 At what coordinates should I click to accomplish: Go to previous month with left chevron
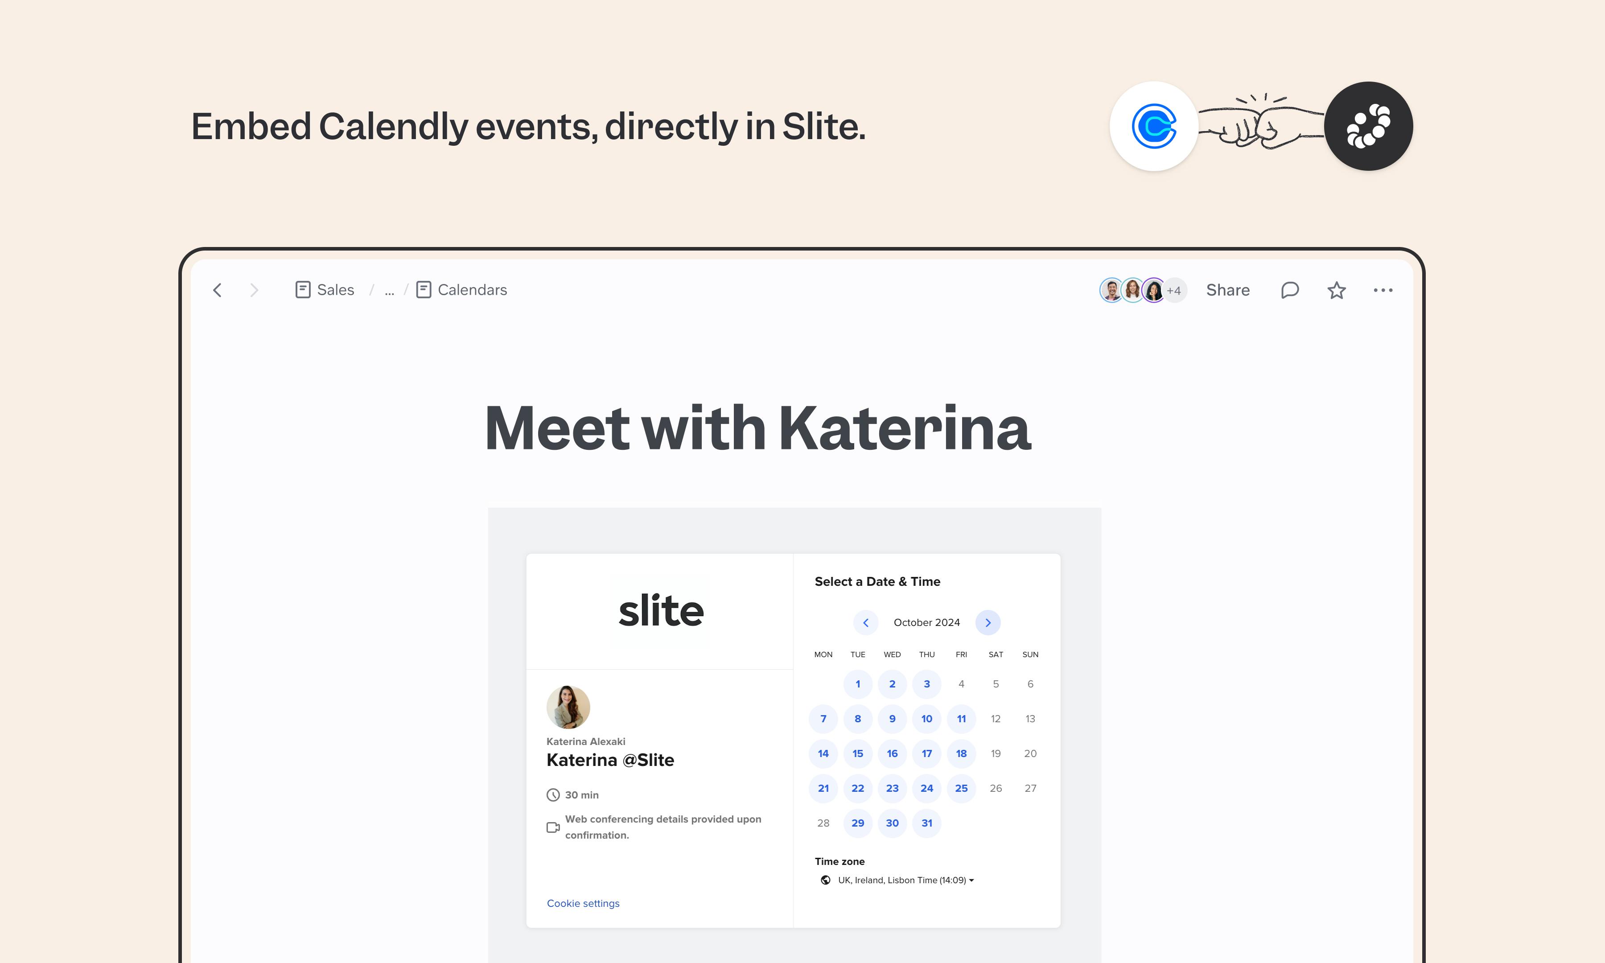tap(865, 622)
